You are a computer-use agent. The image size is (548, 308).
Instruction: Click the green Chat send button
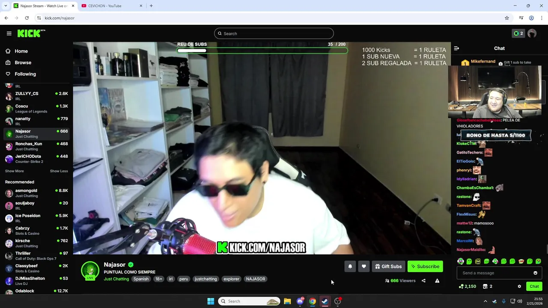coord(534,287)
